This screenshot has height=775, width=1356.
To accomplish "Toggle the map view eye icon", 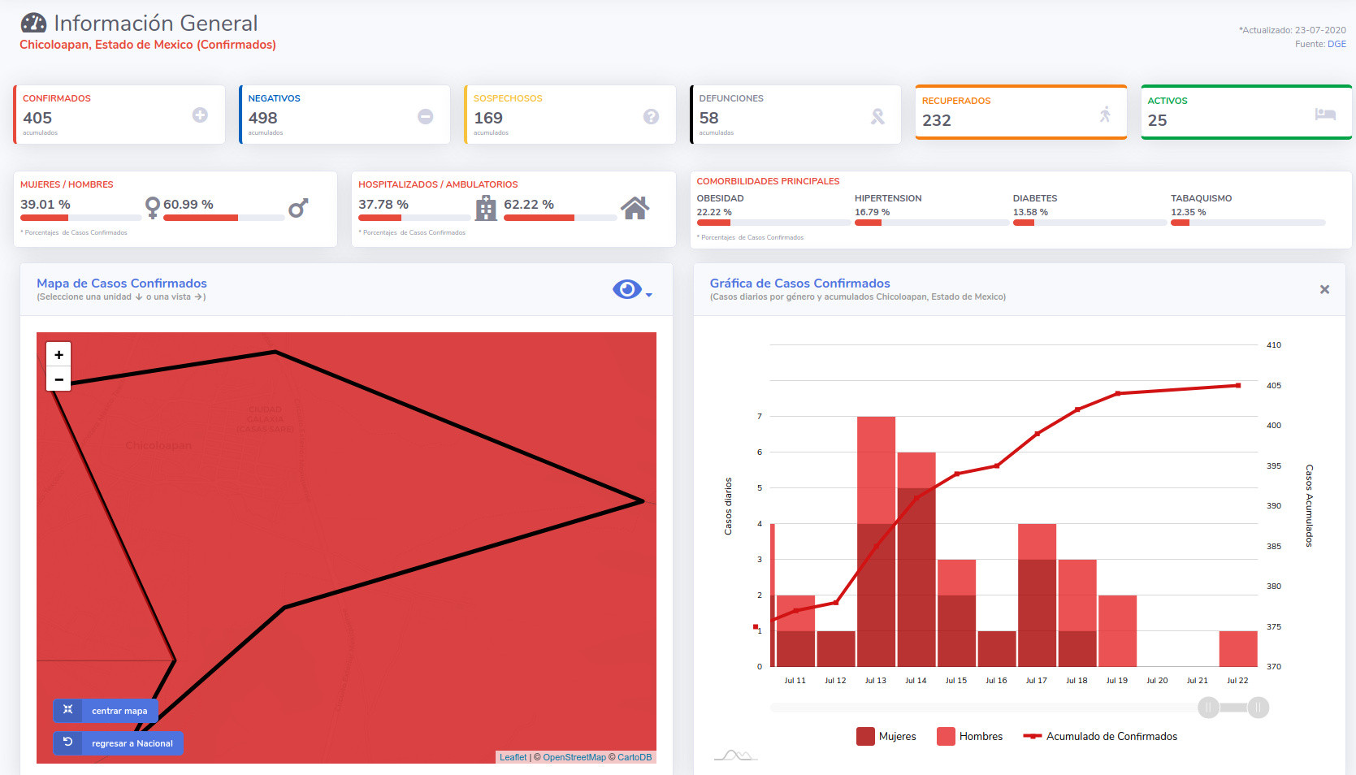I will 626,289.
